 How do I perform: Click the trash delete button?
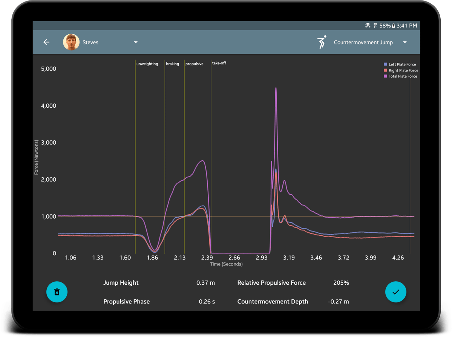57,292
